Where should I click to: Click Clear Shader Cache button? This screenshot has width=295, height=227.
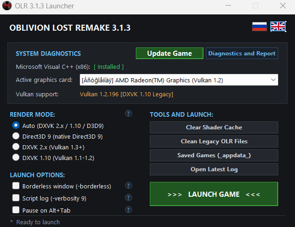click(214, 127)
